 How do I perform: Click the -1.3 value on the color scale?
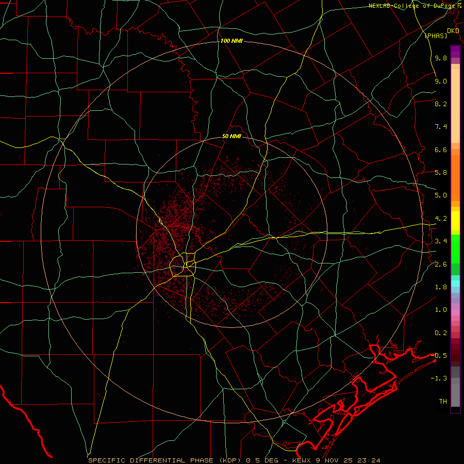click(439, 378)
